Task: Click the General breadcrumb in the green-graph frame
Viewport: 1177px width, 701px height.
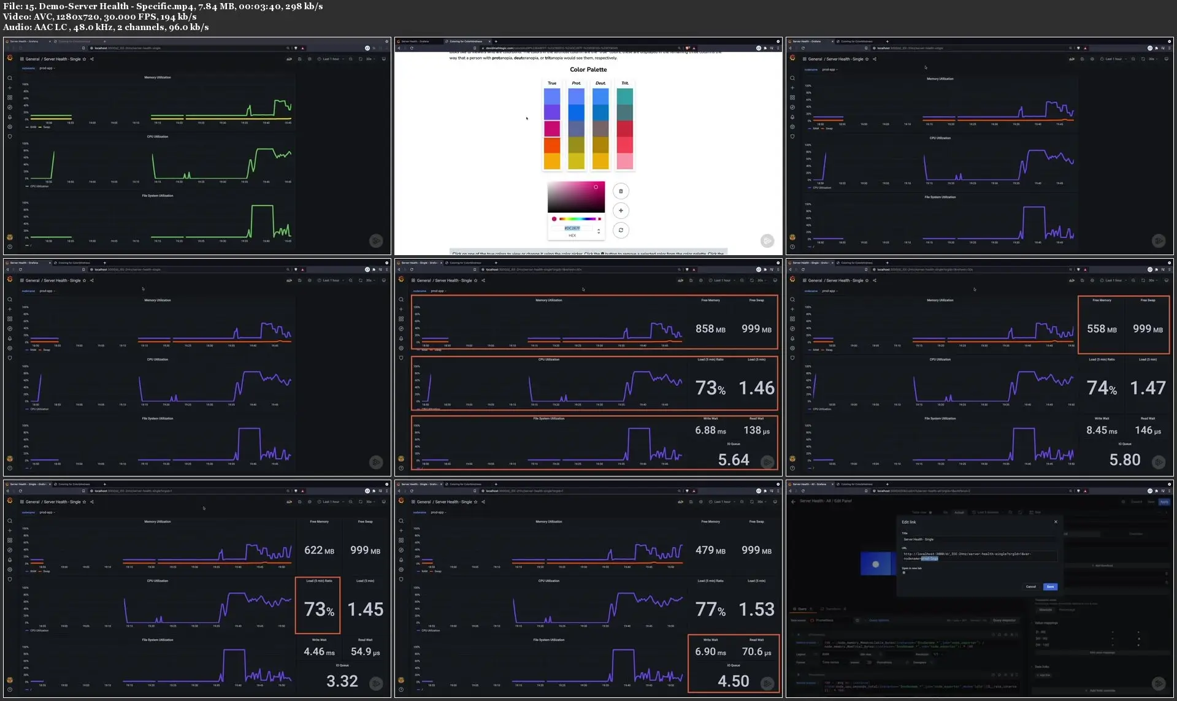Action: tap(33, 59)
